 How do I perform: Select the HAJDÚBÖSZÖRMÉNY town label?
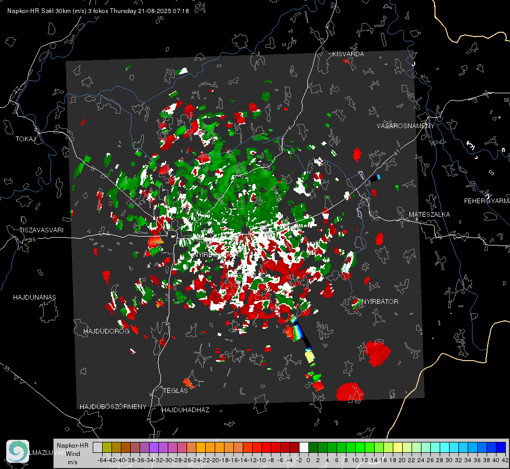point(113,407)
